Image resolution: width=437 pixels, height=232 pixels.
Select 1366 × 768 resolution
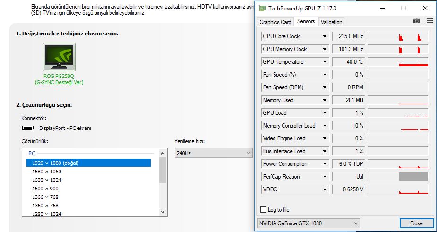pos(45,197)
